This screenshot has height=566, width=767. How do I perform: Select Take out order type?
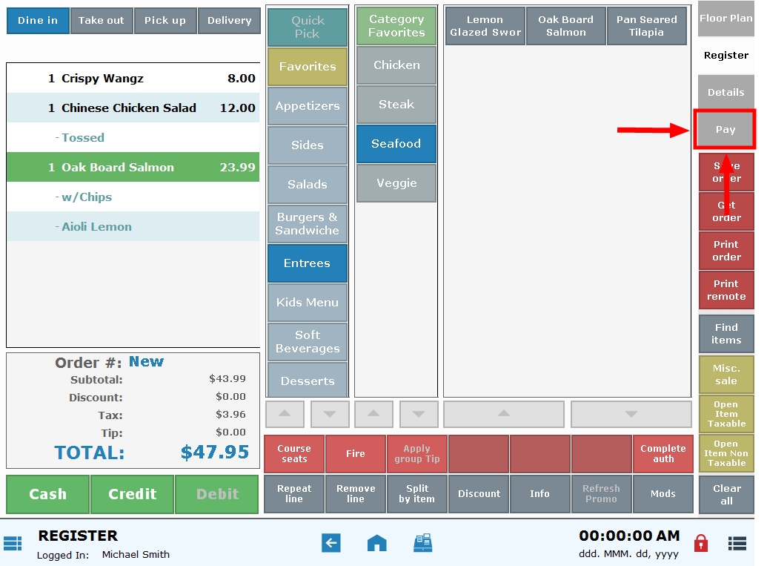tap(102, 21)
